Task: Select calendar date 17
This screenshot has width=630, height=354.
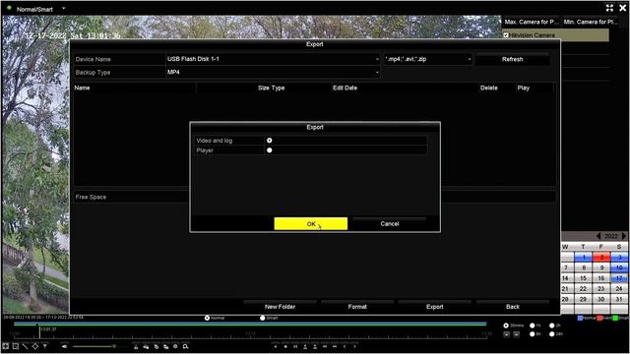Action: click(619, 277)
